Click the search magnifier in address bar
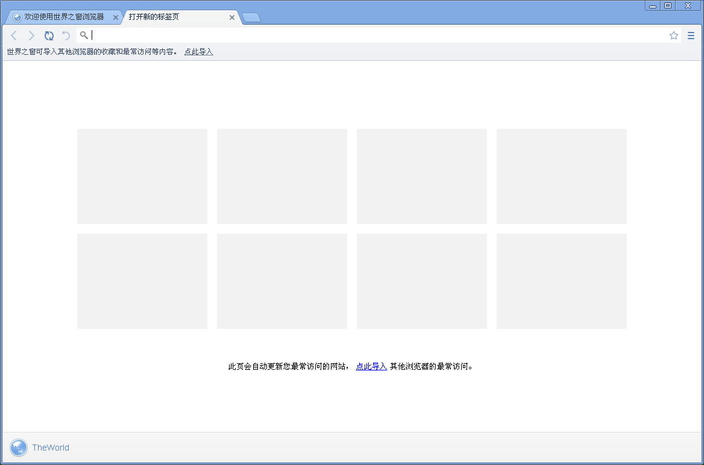This screenshot has height=465, width=704. [x=84, y=35]
